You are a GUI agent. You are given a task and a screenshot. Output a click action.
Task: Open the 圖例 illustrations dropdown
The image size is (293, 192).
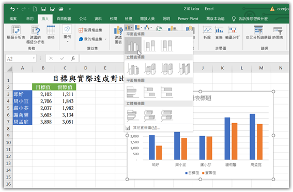point(67,34)
